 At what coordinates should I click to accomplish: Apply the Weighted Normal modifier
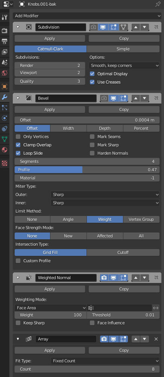tap(50, 289)
